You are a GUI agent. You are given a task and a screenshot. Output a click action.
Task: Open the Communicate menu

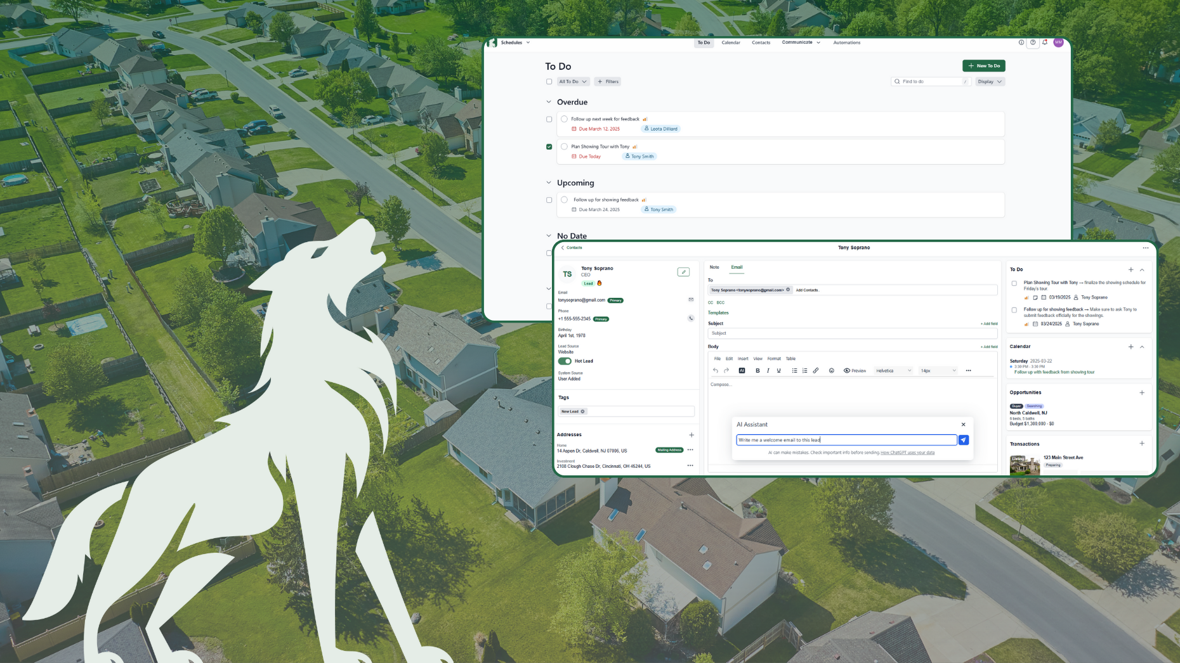801,42
